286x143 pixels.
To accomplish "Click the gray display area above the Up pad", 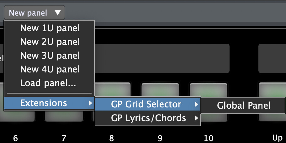I will tap(272, 58).
